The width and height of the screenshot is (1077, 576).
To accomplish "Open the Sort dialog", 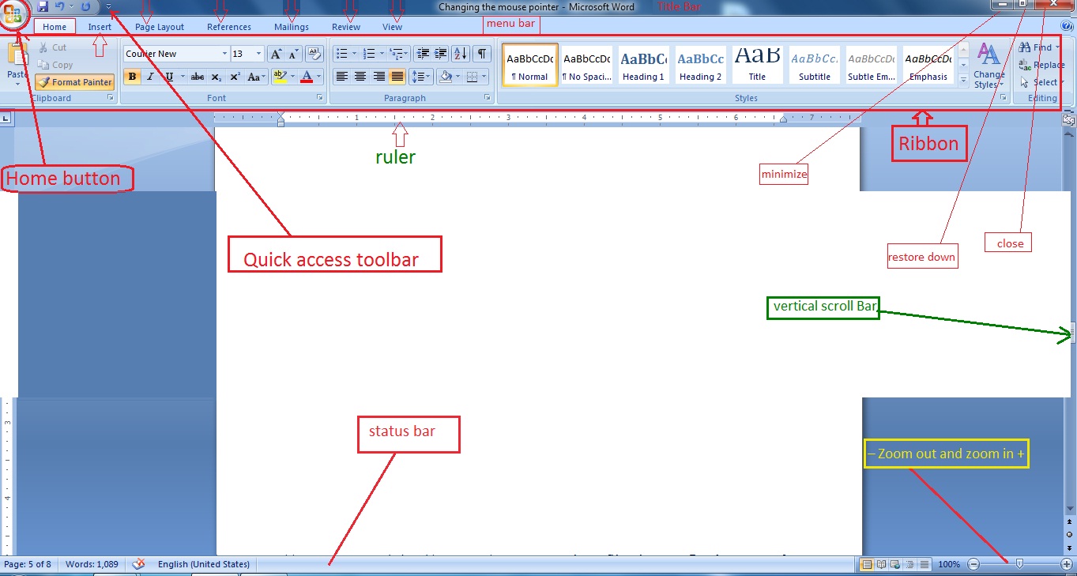I will pyautogui.click(x=460, y=53).
